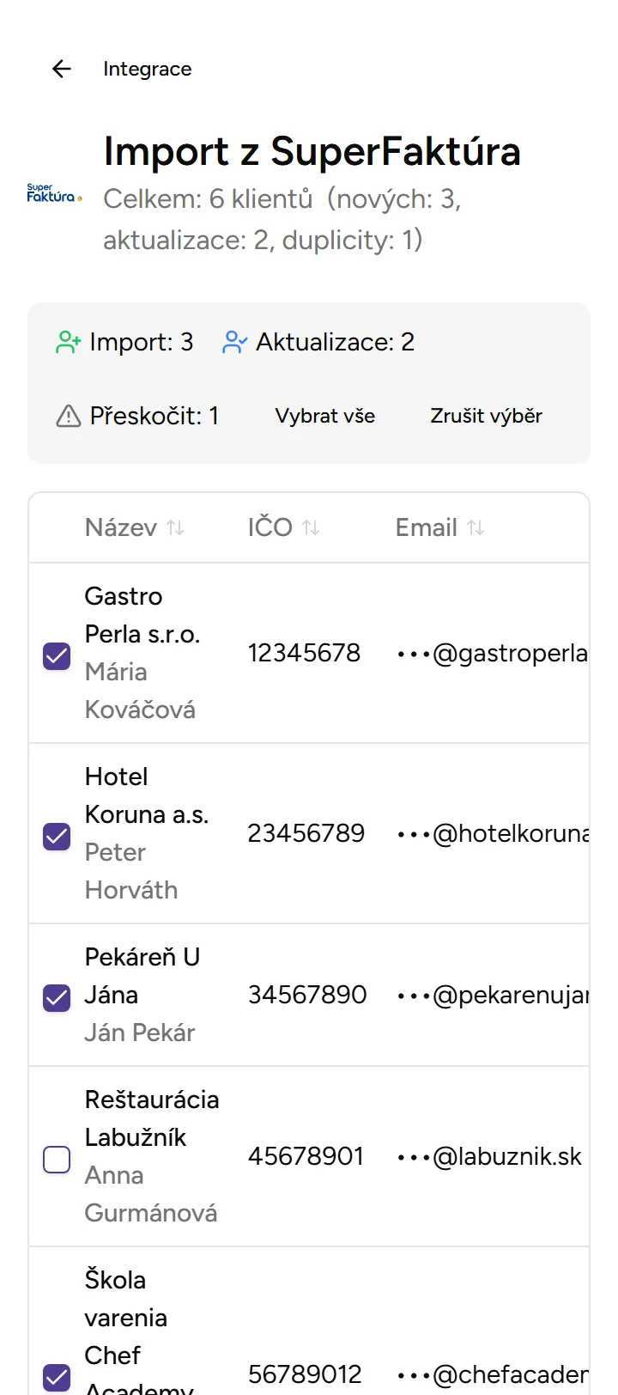Toggle the Škola varenia Chef Academy checkbox
618x1395 pixels.
[x=57, y=1377]
